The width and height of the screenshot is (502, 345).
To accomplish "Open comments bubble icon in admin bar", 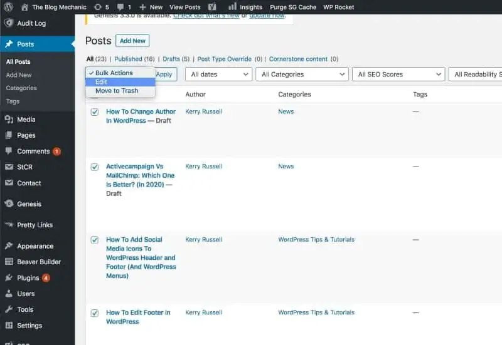I will pyautogui.click(x=120, y=7).
